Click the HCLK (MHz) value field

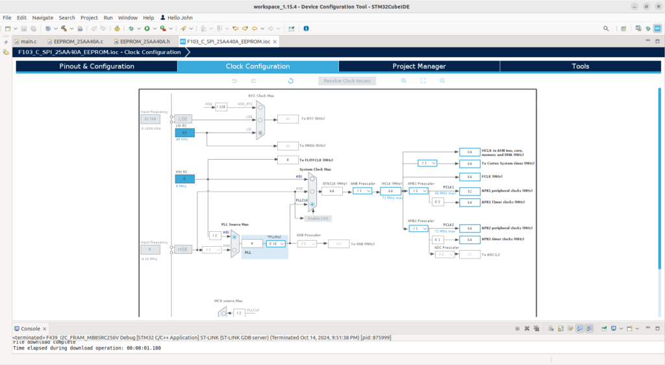pyautogui.click(x=390, y=191)
